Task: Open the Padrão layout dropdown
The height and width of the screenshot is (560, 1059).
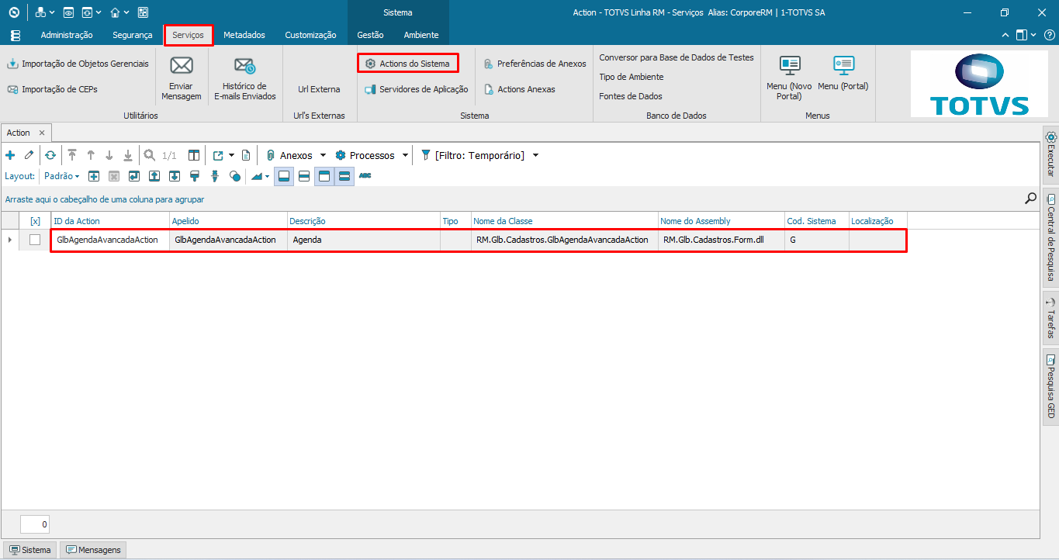Action: click(x=61, y=176)
